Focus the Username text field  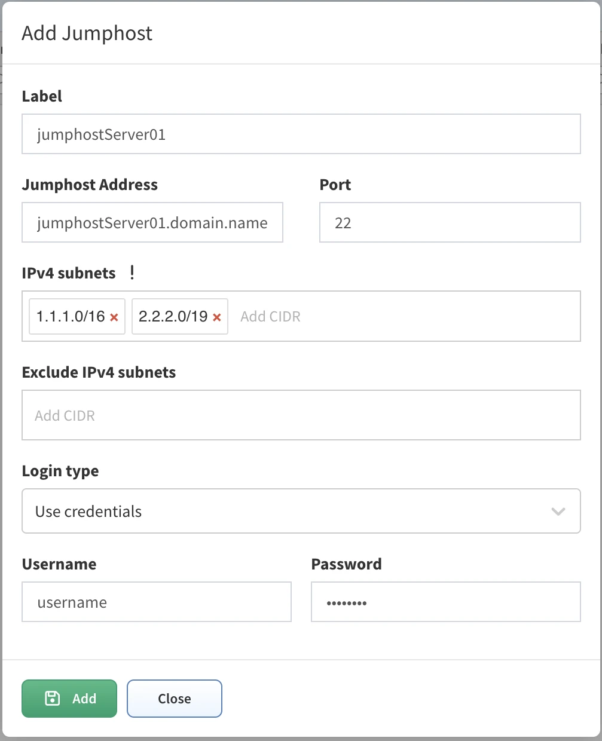[x=156, y=602]
